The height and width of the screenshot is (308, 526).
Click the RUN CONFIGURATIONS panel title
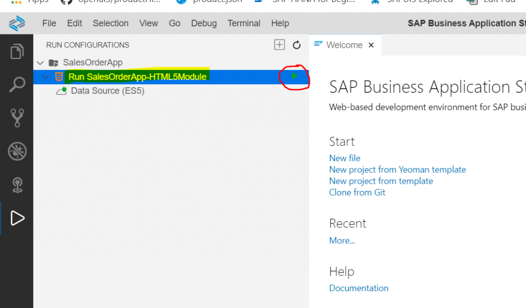tap(87, 45)
